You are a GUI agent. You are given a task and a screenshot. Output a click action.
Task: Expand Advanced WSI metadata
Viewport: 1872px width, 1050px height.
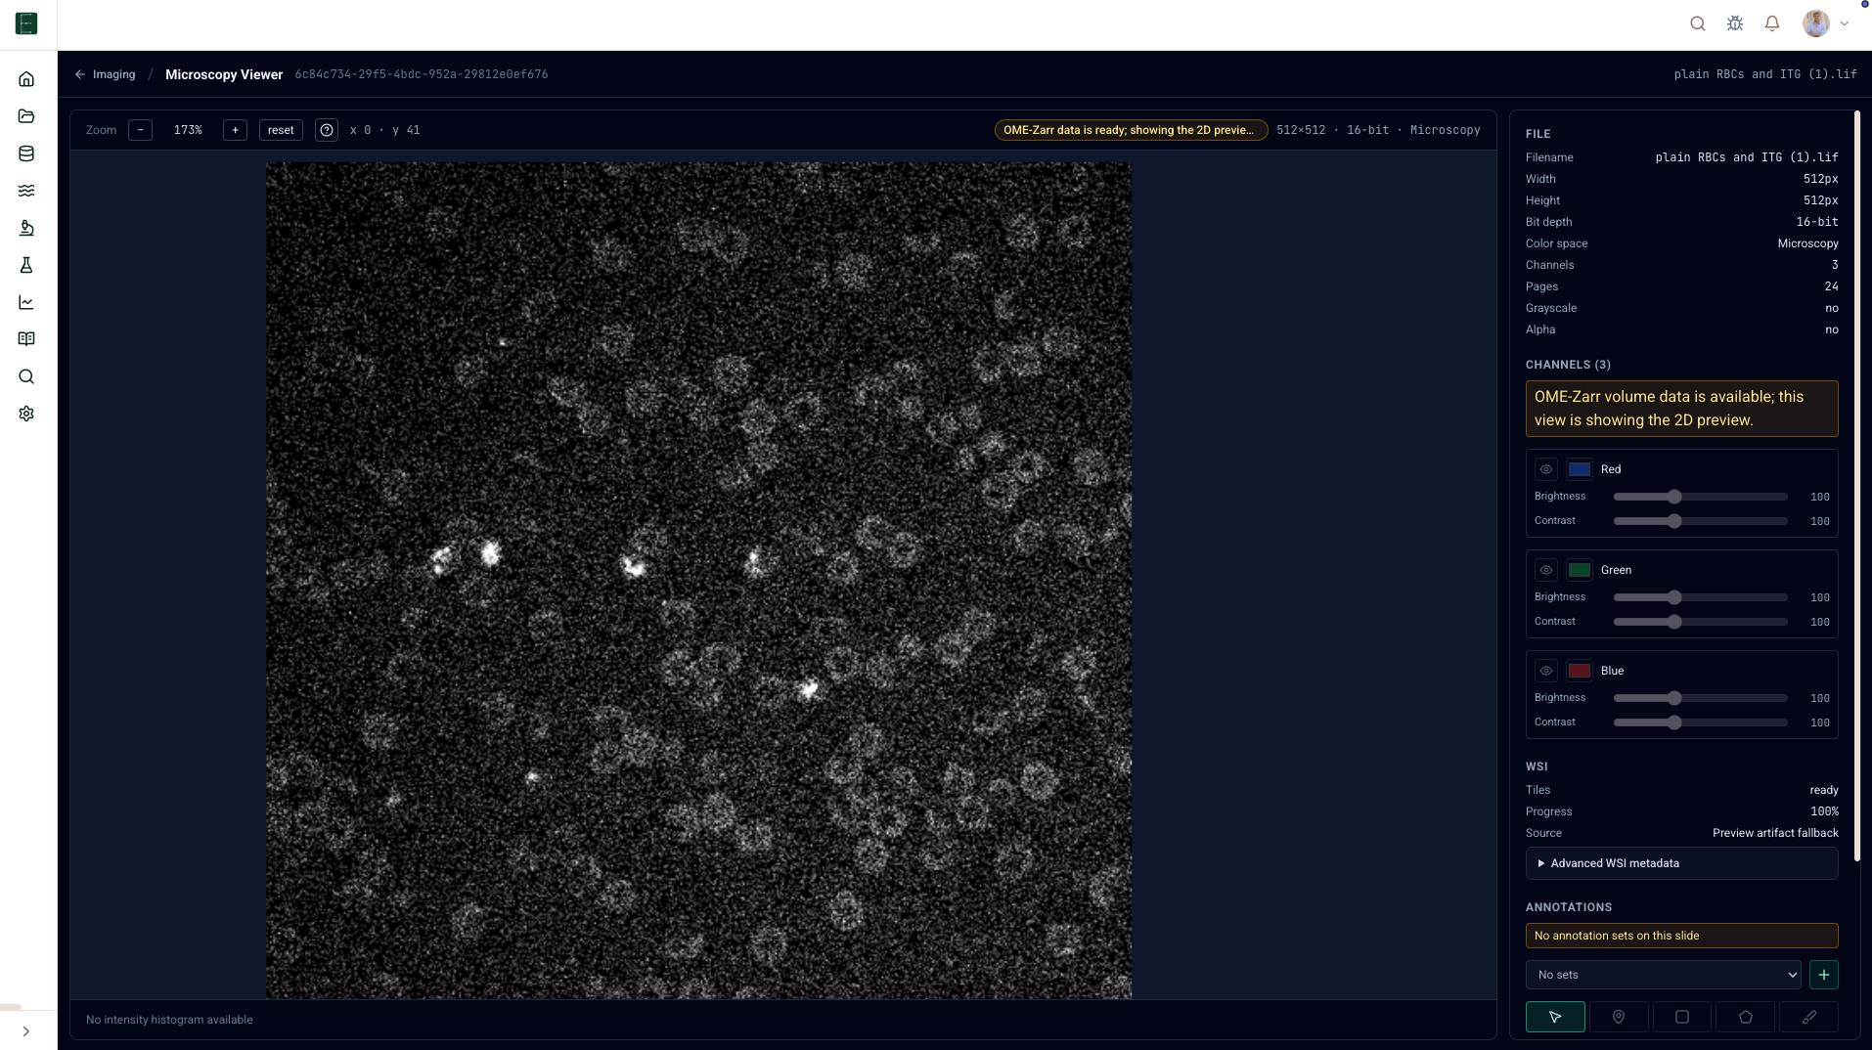[x=1681, y=863]
